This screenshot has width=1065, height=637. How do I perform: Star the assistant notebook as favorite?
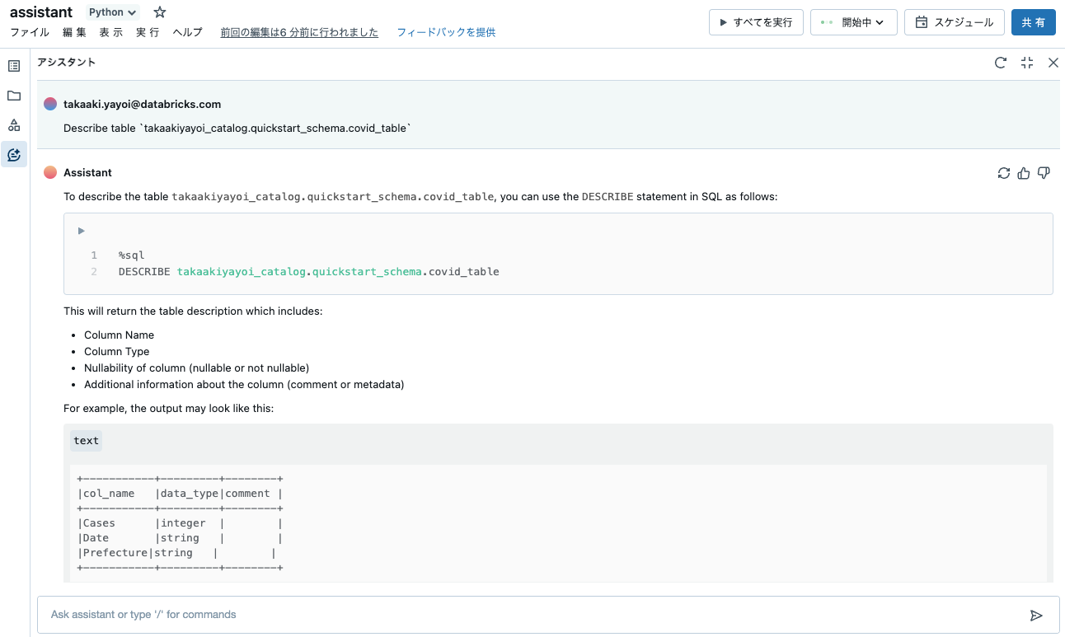coord(159,12)
